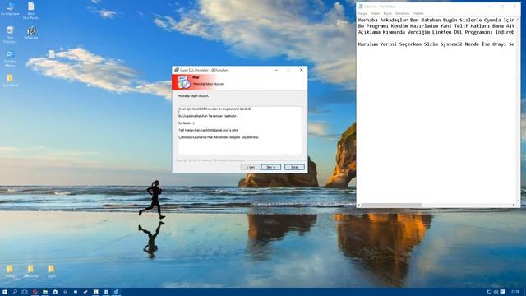Minimize the installer window

click(x=276, y=70)
